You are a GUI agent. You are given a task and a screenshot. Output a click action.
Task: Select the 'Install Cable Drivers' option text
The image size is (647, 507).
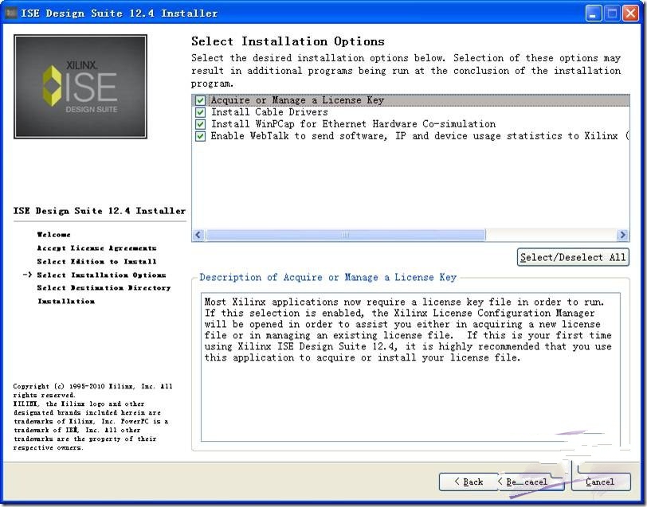coord(269,112)
